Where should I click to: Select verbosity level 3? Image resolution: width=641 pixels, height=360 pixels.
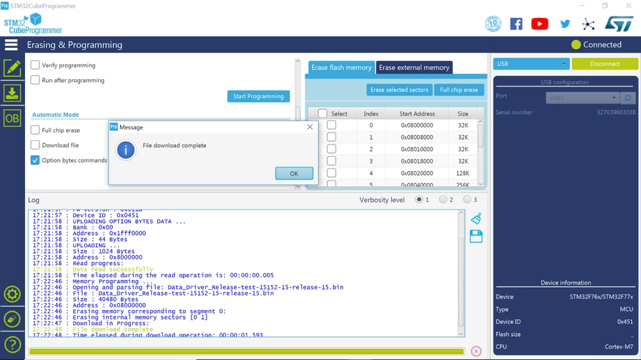(467, 200)
